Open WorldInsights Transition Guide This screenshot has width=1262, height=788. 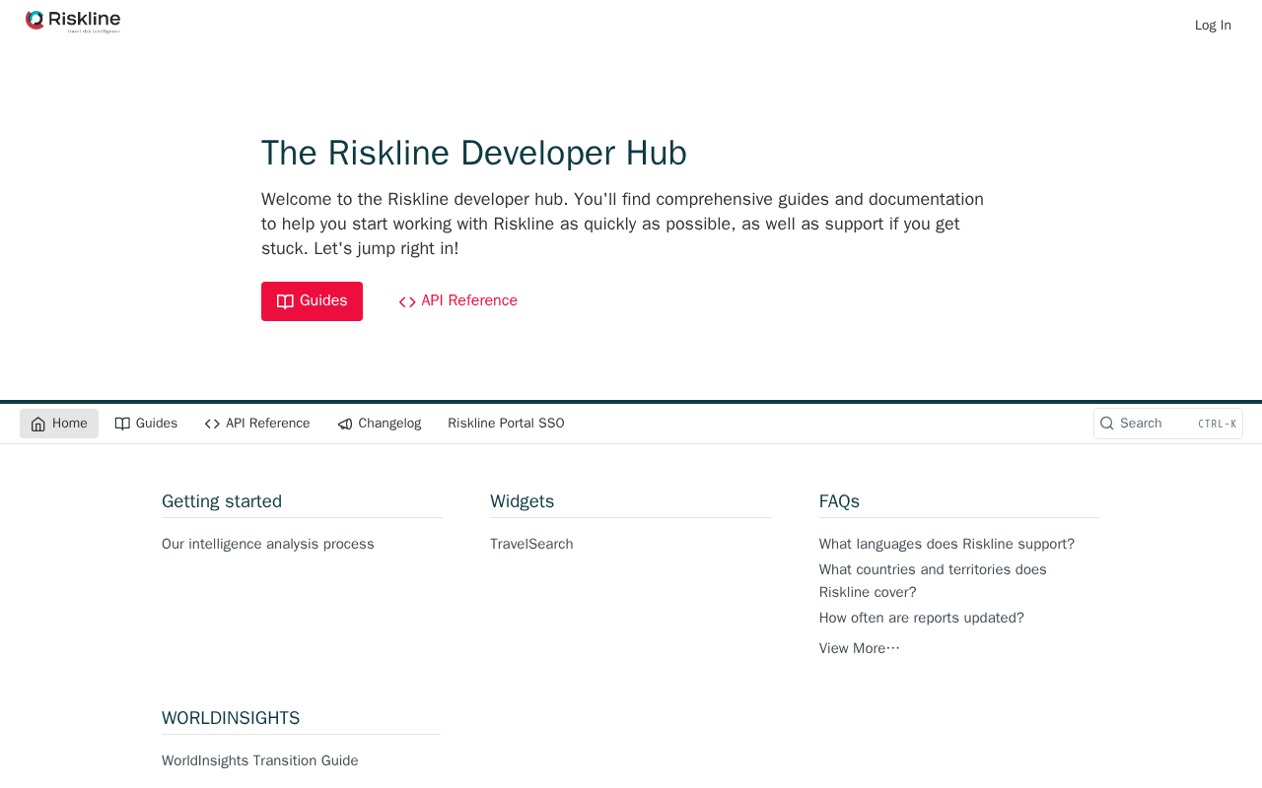[x=260, y=760]
